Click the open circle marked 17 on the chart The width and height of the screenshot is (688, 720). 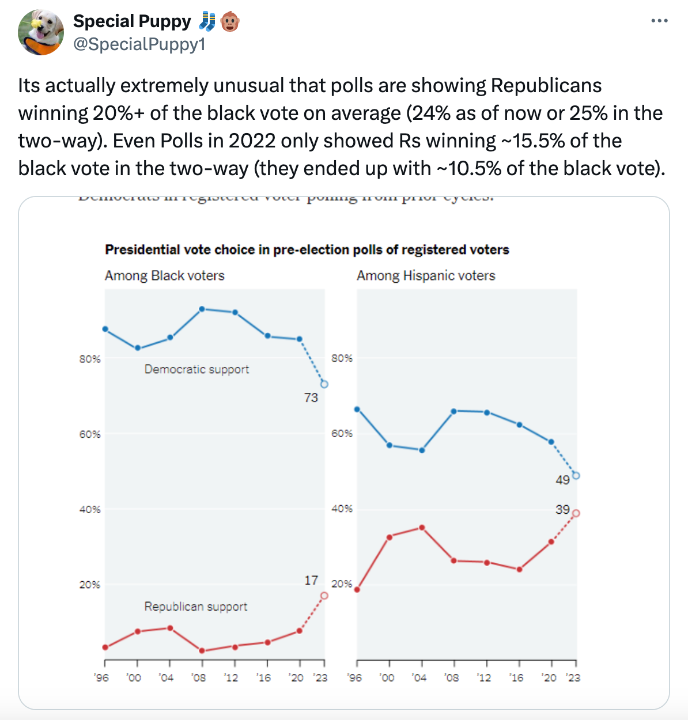(x=323, y=594)
